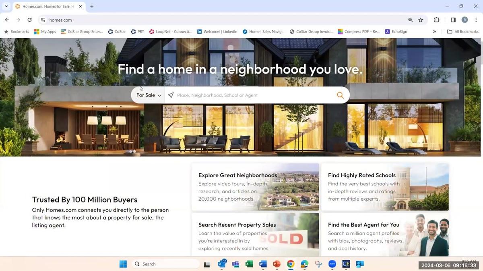Open Excel from the taskbar
This screenshot has width=483, height=271.
(x=249, y=264)
